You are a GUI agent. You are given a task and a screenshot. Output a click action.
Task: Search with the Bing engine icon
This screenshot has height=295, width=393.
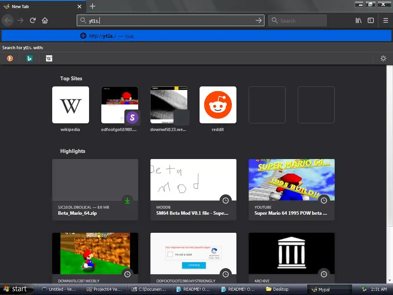tap(30, 58)
